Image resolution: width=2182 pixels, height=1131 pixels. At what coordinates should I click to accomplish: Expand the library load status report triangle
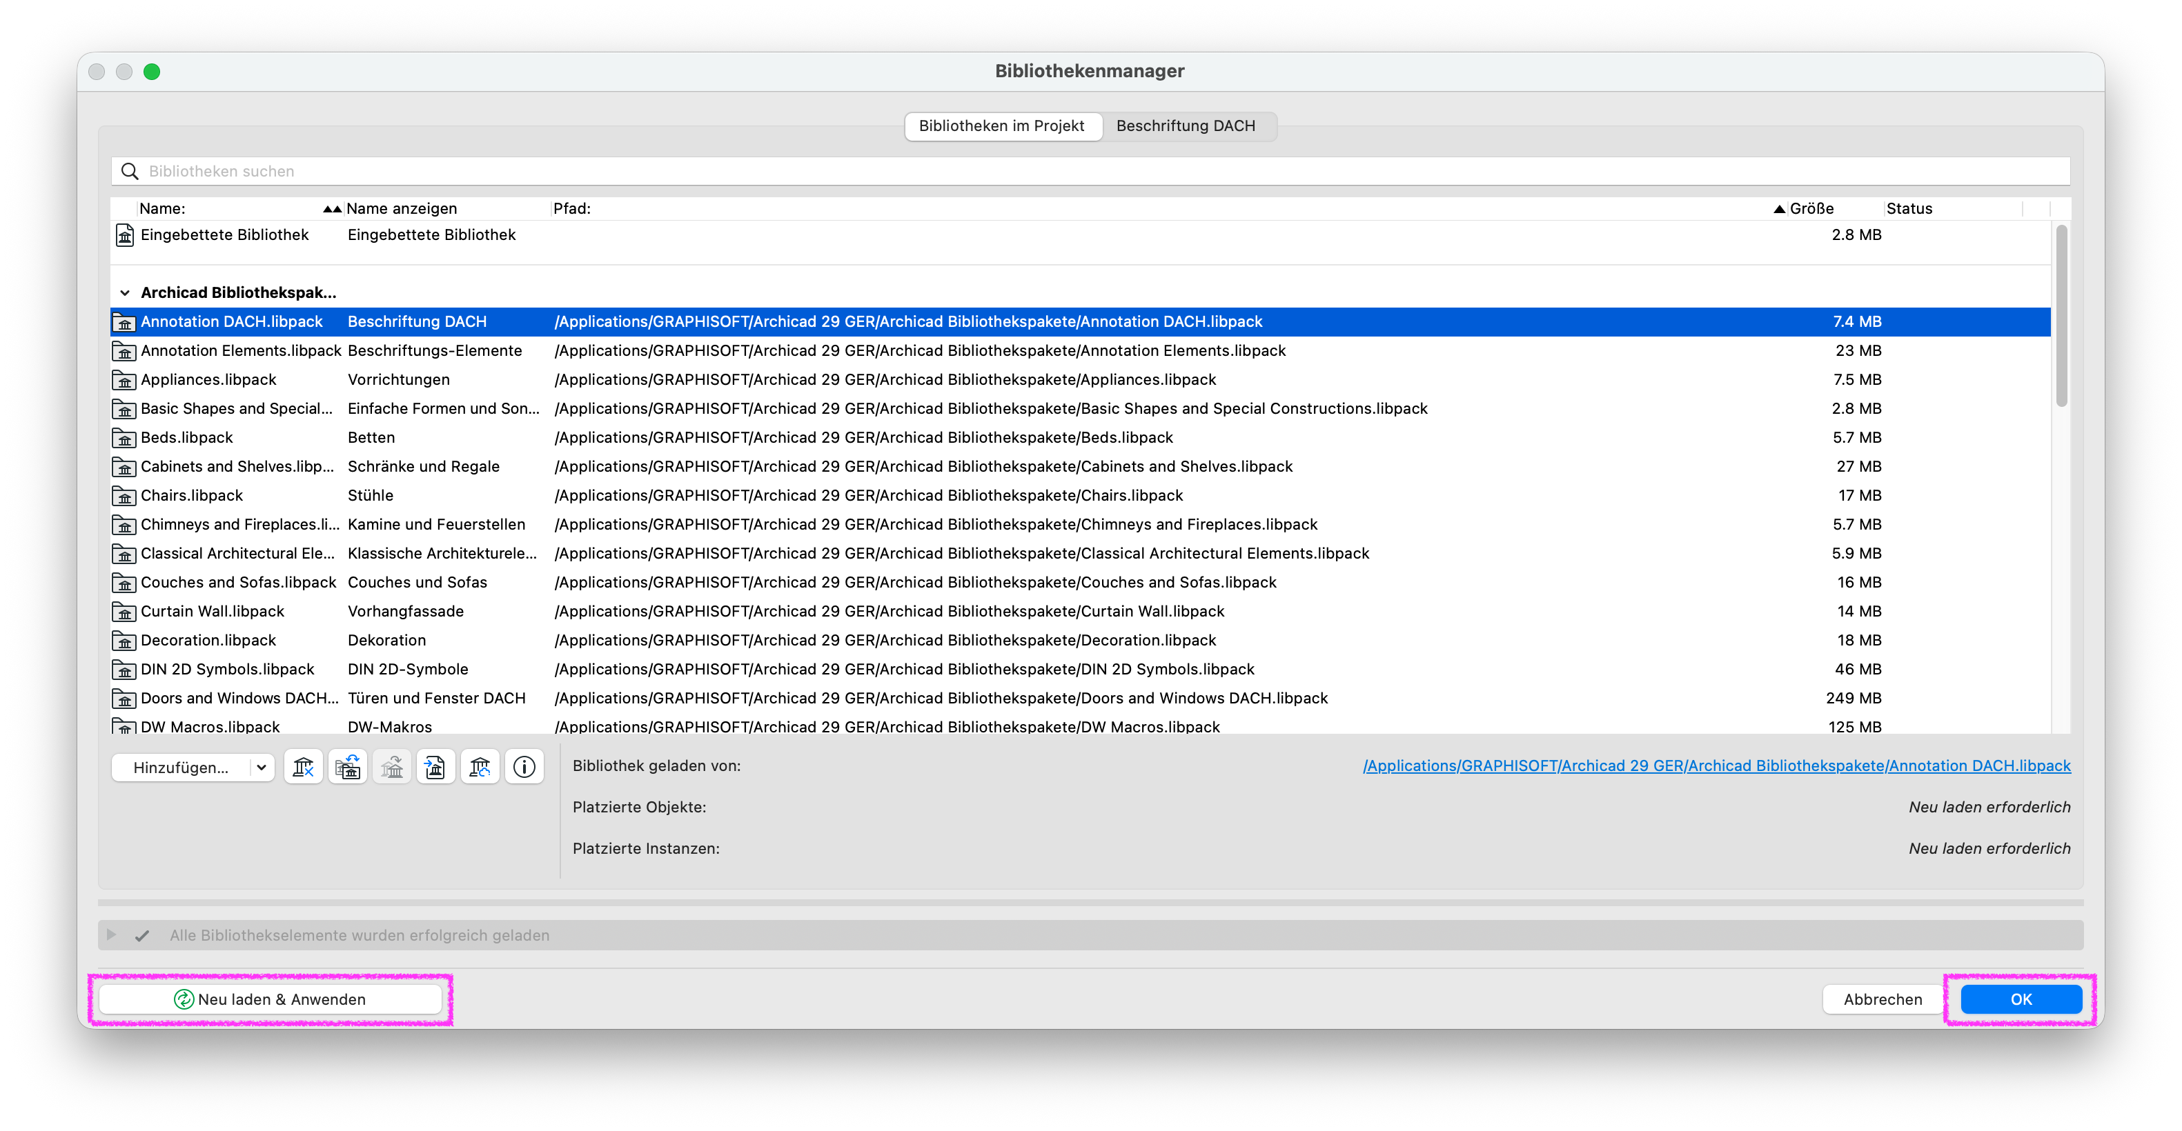tap(111, 934)
